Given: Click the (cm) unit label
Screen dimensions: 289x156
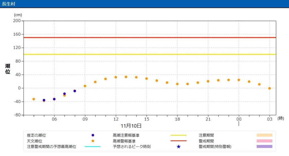Looking at the screenshot, I should [x=18, y=15].
